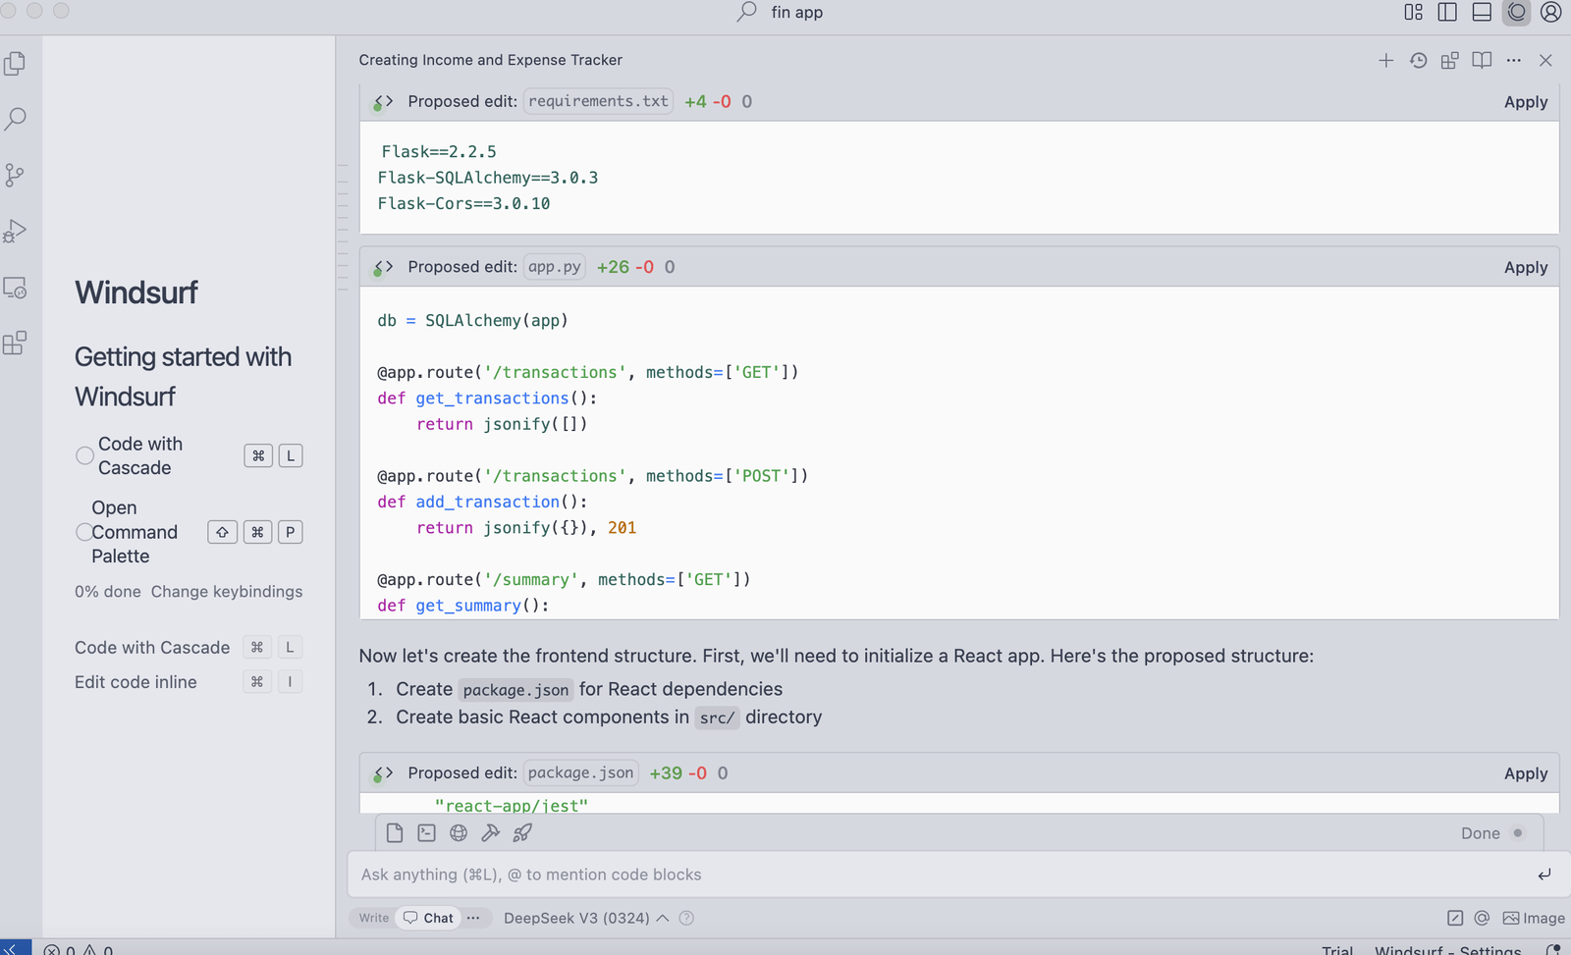Open the app.py file chip

coord(555,267)
